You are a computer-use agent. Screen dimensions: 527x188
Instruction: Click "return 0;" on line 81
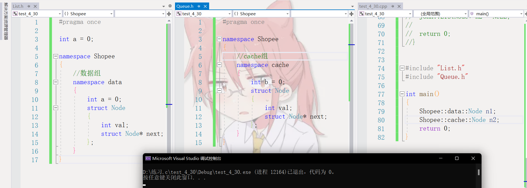tap(435, 129)
